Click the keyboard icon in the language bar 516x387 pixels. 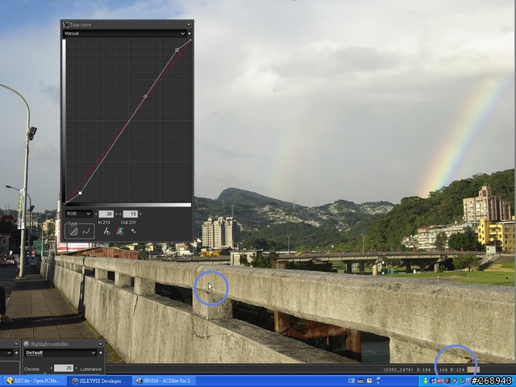(360, 381)
